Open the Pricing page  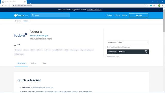[x=117, y=15]
